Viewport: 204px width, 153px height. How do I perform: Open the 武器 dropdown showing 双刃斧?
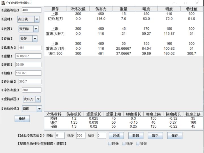[28, 29]
